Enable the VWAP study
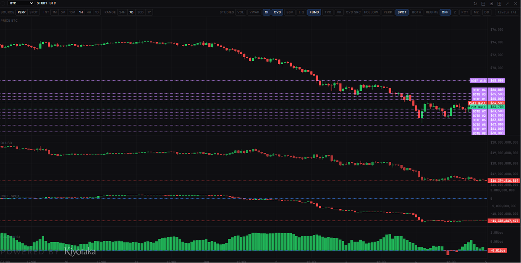 254,12
